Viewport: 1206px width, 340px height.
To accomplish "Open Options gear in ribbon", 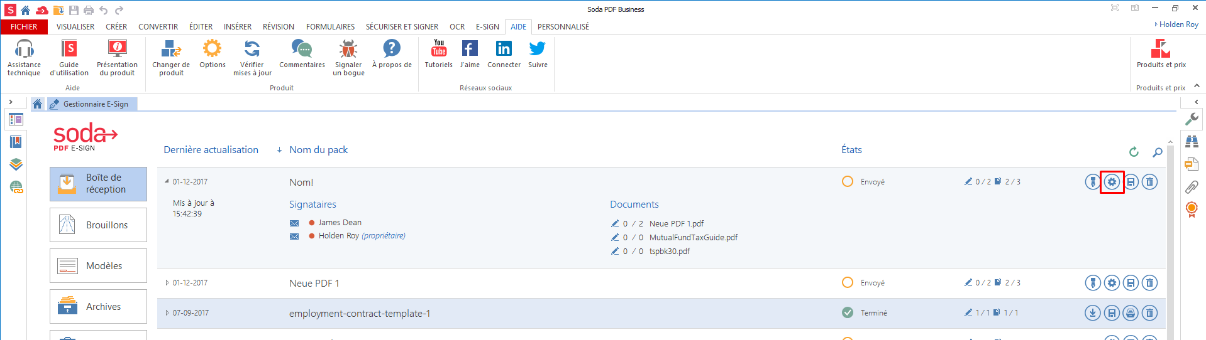I will coord(213,49).
